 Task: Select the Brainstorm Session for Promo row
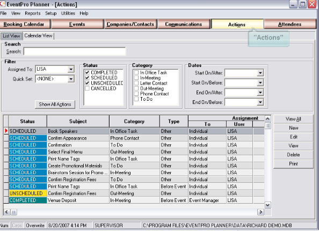134,173
